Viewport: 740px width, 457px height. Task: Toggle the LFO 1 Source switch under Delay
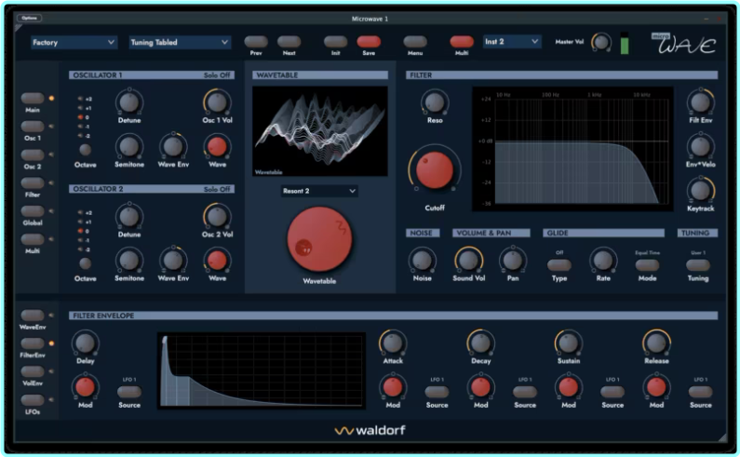click(128, 391)
